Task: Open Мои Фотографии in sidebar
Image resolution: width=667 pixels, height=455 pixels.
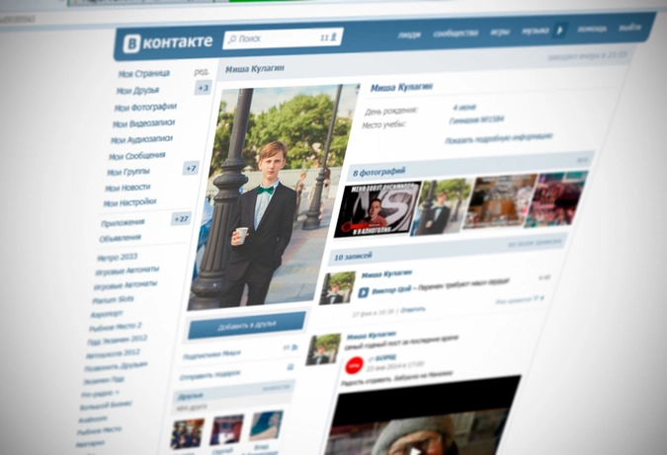Action: pyautogui.click(x=145, y=107)
